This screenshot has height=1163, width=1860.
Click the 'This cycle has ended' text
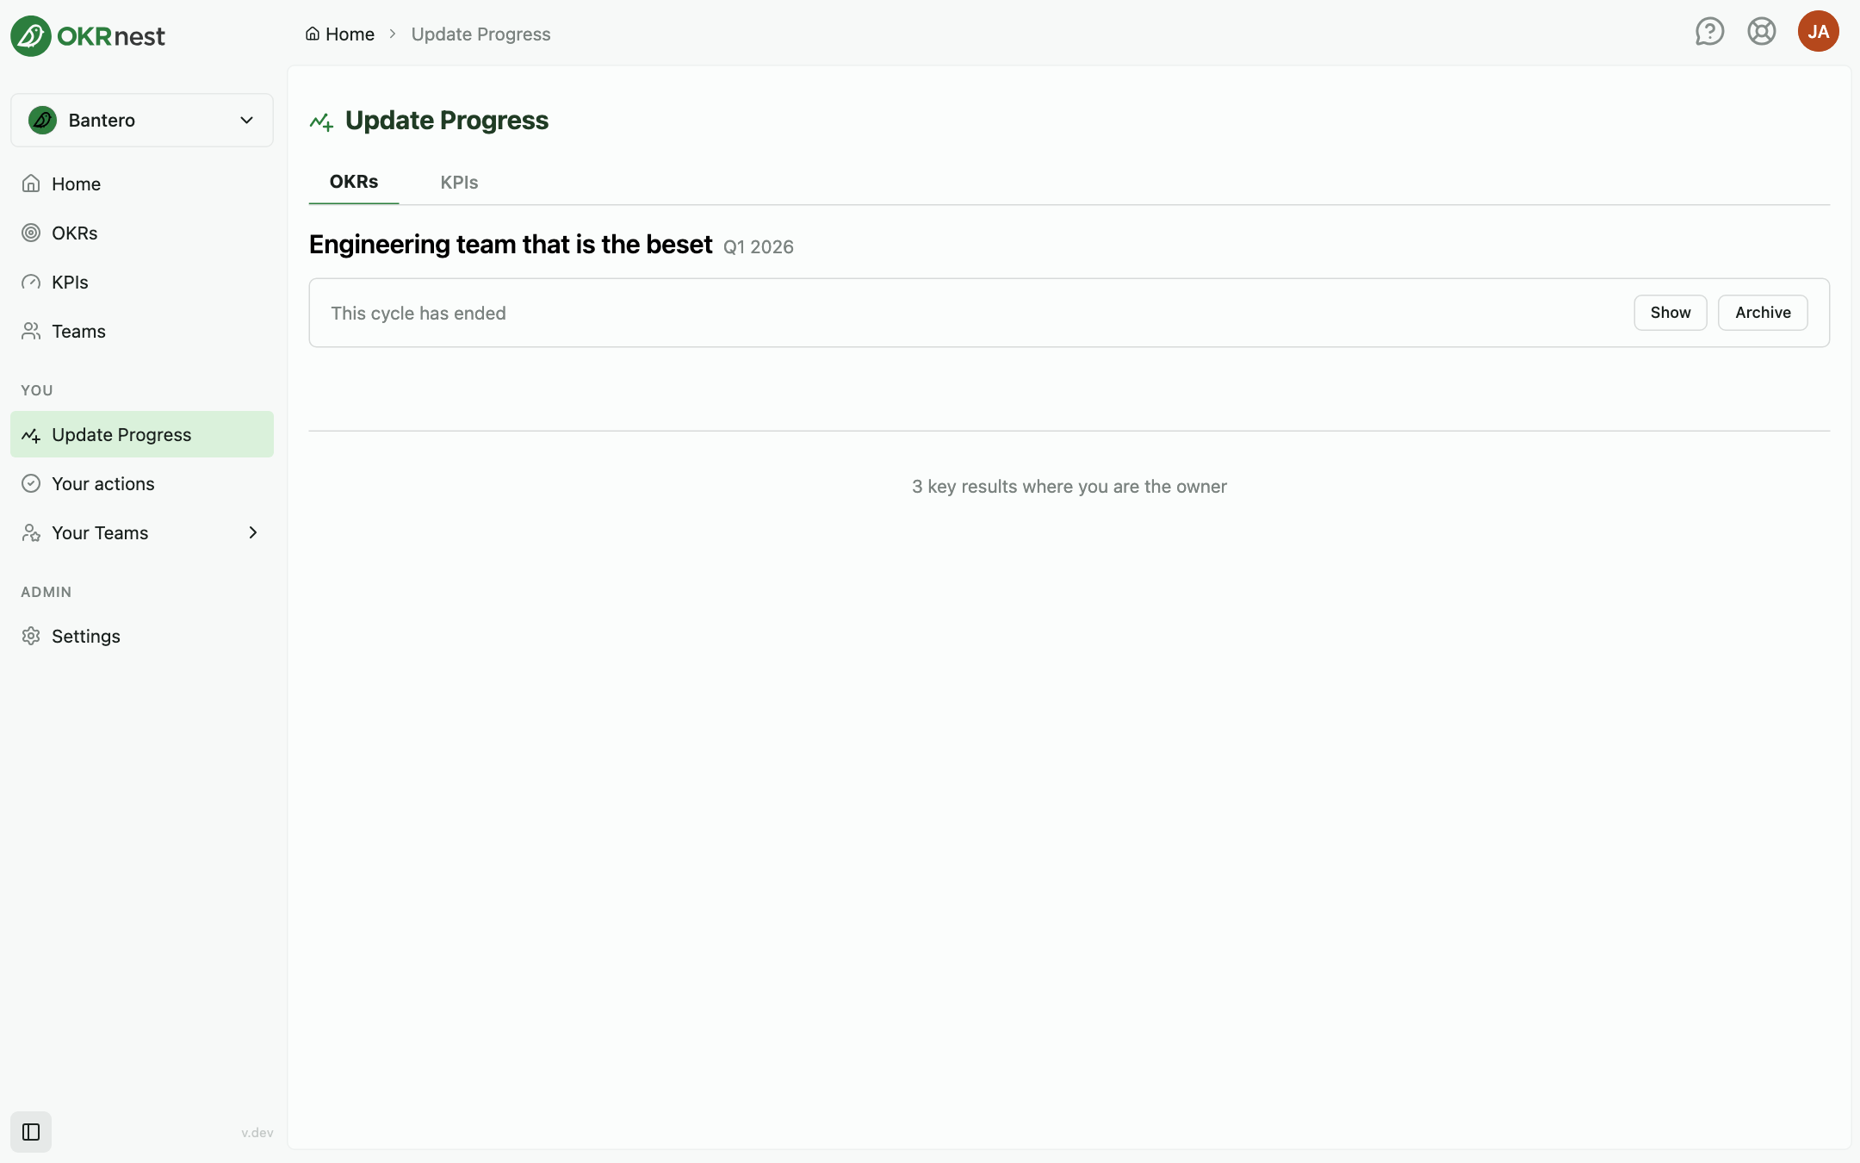coord(418,314)
